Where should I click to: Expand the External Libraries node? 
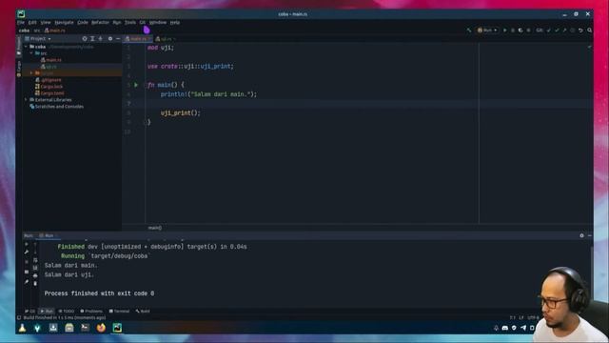pos(27,100)
